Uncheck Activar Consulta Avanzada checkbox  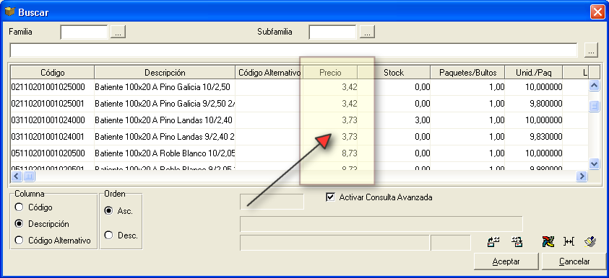coord(331,197)
